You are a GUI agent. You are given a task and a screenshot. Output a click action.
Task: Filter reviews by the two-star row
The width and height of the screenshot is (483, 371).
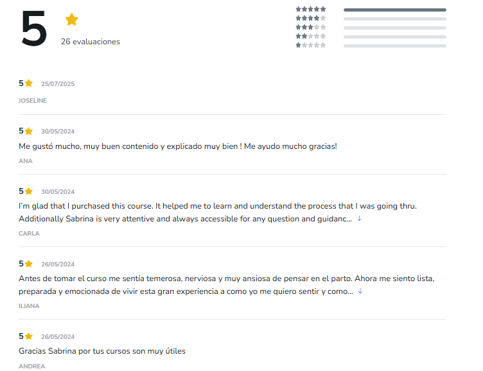point(311,37)
